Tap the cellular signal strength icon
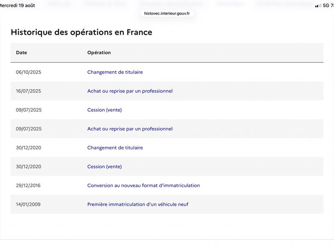 [x=318, y=6]
